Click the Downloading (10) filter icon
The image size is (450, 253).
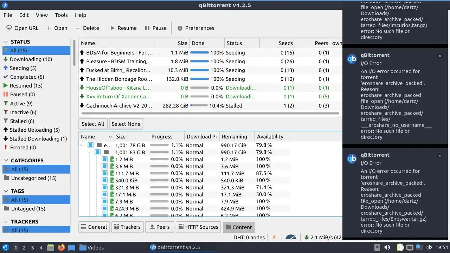(x=6, y=59)
